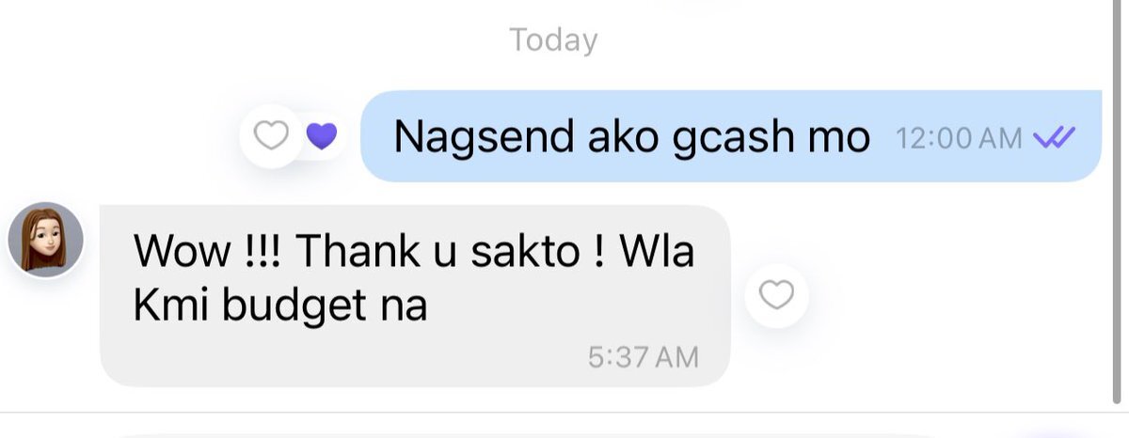The height and width of the screenshot is (438, 1129).
Task: Click the 12:00 AM timestamp
Action: [958, 138]
